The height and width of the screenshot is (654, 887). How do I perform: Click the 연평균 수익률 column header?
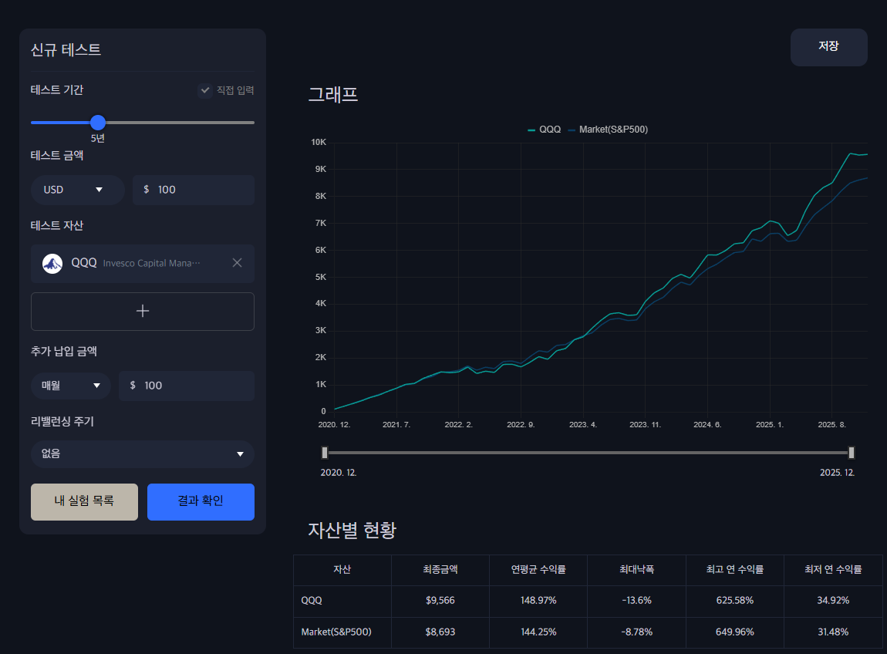click(x=538, y=570)
